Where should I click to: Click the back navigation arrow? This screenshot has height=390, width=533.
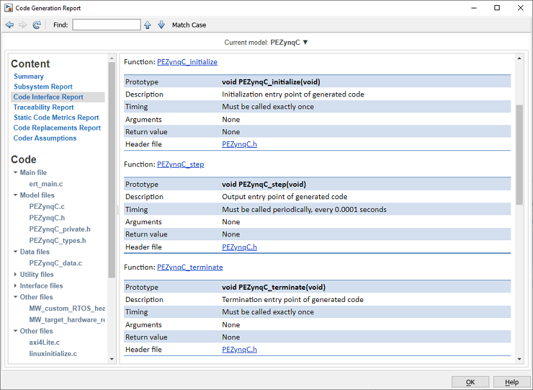point(10,25)
